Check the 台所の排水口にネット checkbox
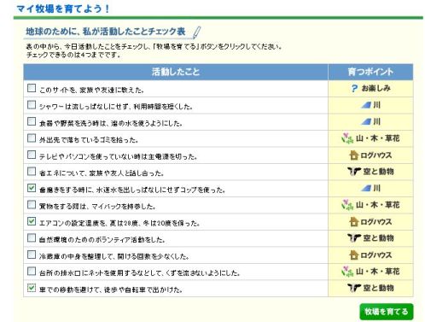This screenshot has width=425, height=322. (32, 271)
